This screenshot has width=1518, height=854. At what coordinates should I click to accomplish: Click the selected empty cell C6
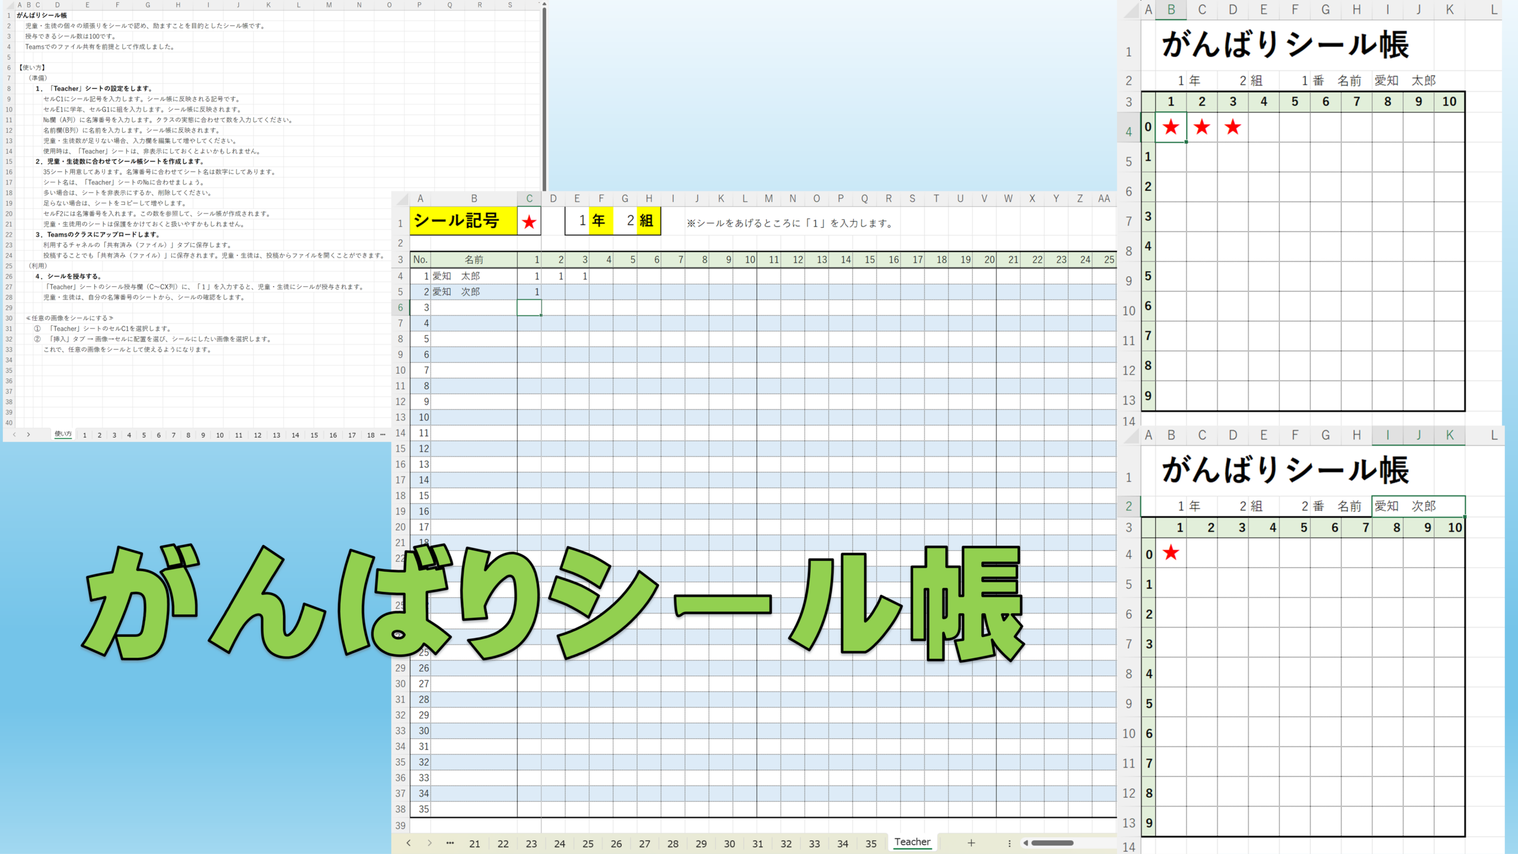(x=529, y=307)
